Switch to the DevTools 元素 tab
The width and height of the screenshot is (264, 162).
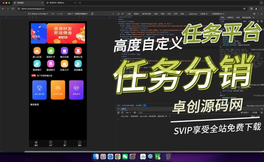point(129,14)
